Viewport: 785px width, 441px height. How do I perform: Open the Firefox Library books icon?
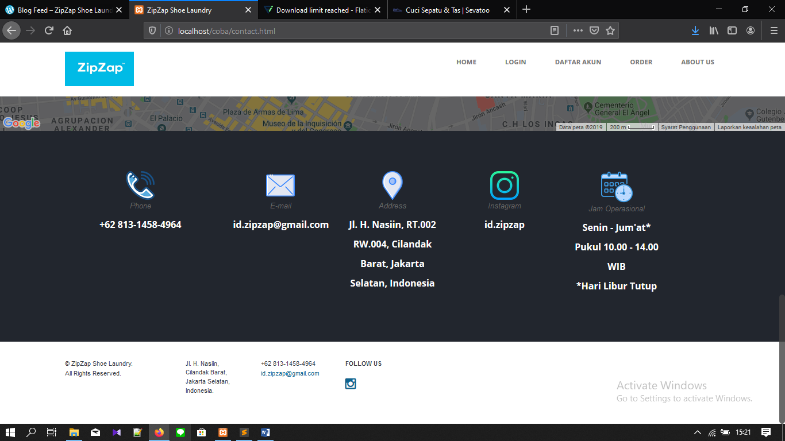(714, 30)
